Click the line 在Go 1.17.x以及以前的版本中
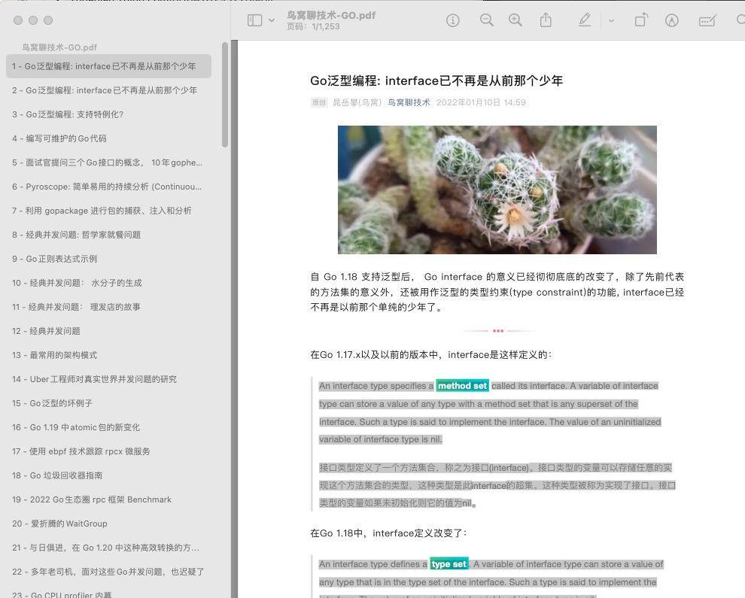745x598 pixels. tap(431, 355)
